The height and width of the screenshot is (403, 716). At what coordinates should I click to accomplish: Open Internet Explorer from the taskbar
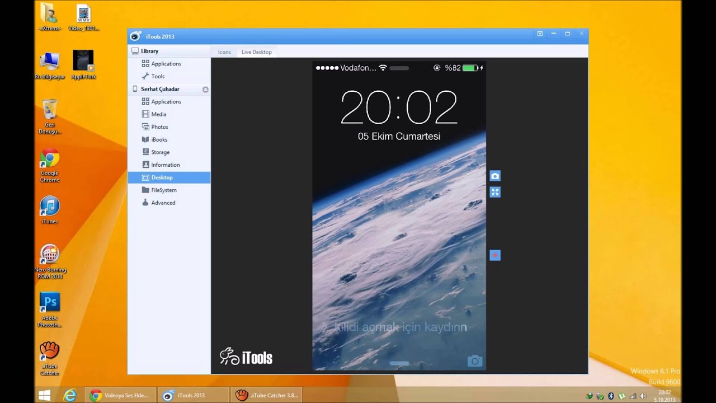click(x=70, y=395)
